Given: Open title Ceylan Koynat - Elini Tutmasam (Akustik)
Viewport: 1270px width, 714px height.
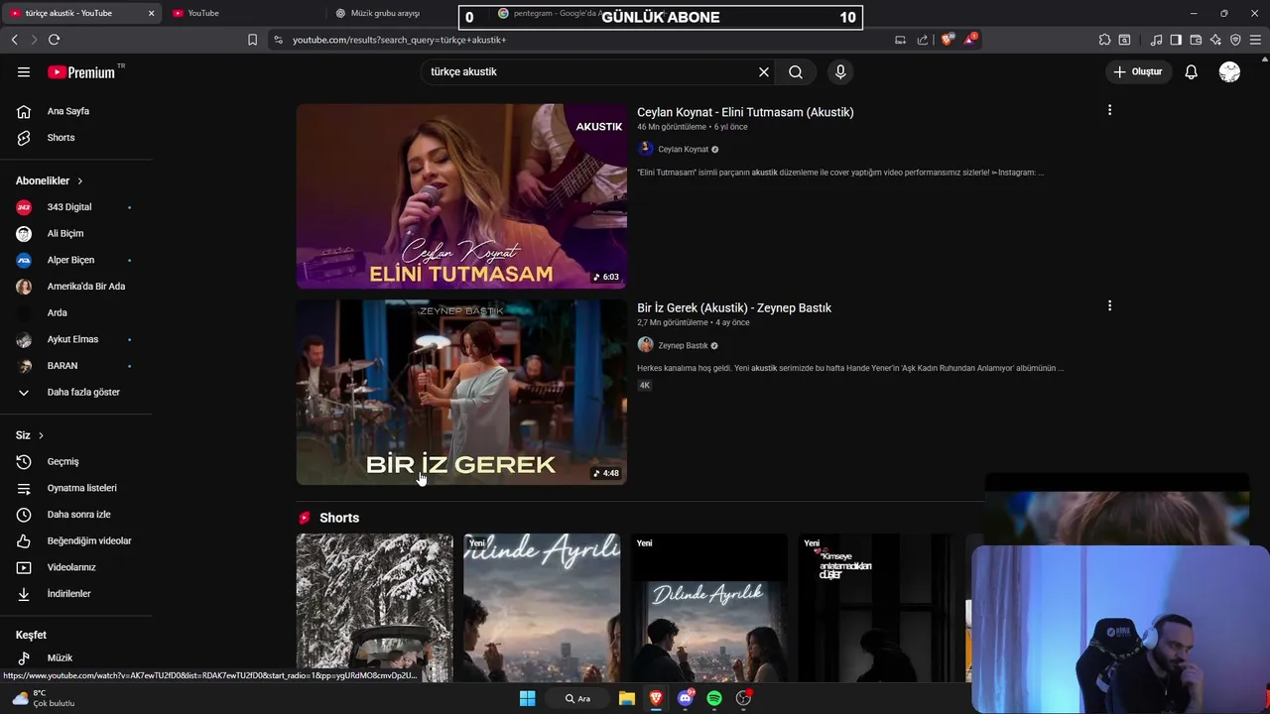Looking at the screenshot, I should [x=745, y=112].
